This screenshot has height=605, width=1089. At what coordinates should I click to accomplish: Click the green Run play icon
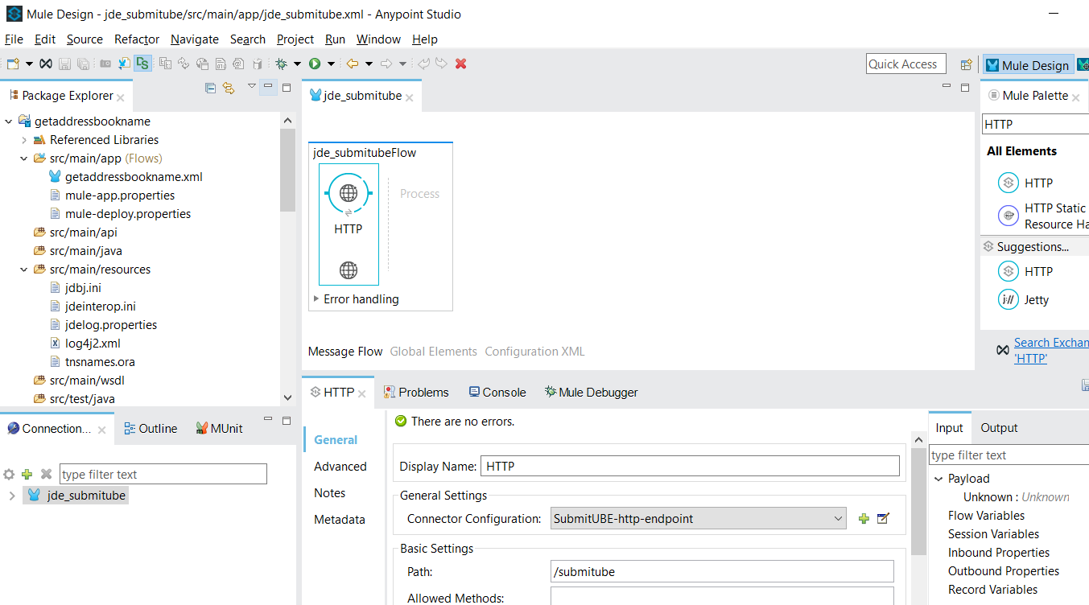pos(315,64)
